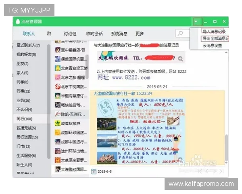
Task: Select 导入消息记录 menu entry
Action: pyautogui.click(x=214, y=32)
